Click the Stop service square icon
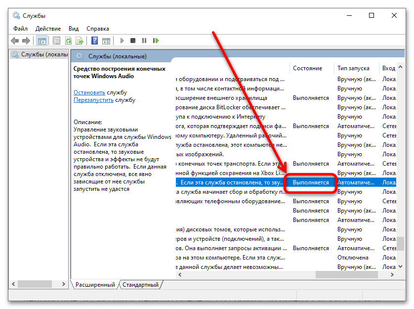The height and width of the screenshot is (309, 414). click(133, 41)
